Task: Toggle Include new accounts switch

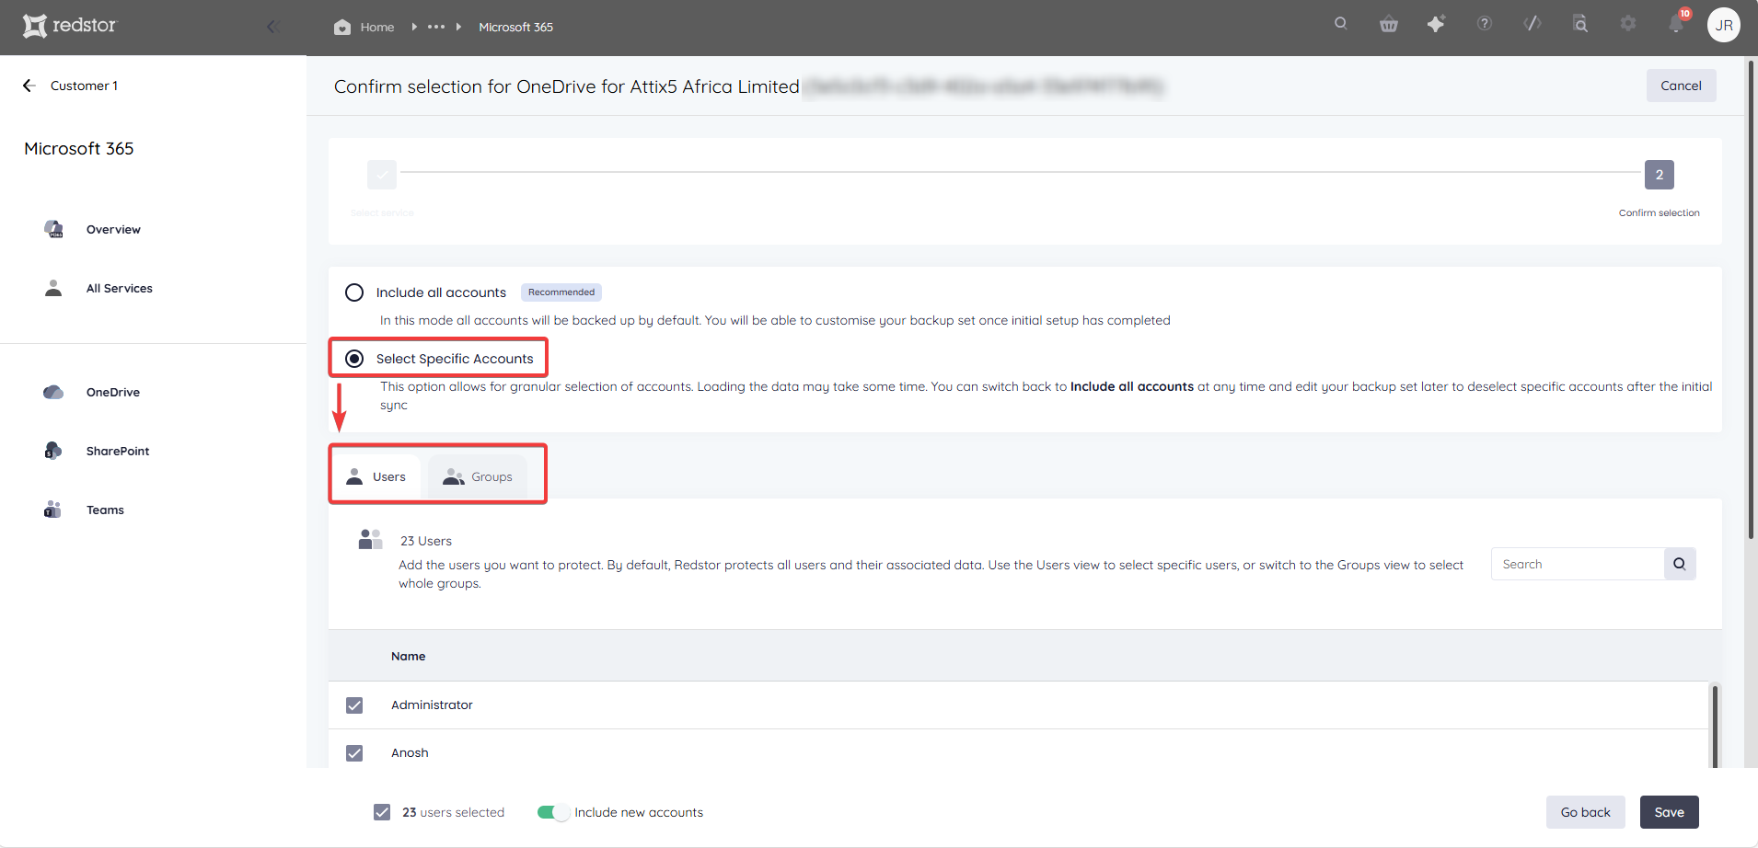Action: (553, 812)
